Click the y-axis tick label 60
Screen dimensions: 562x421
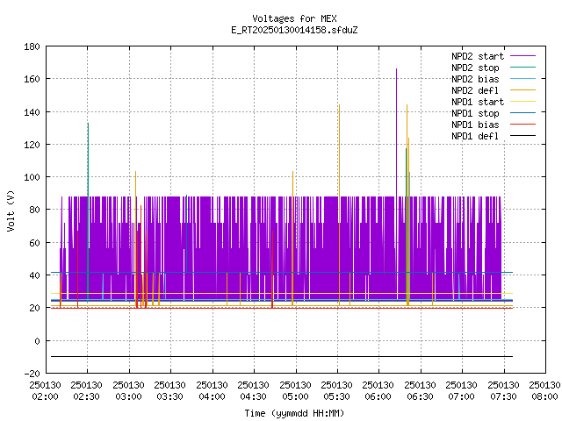[34, 243]
